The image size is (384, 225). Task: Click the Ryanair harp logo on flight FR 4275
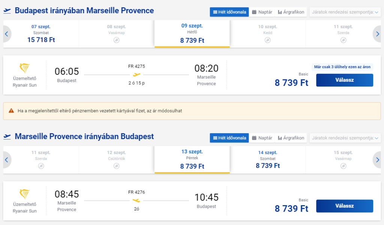25,69
